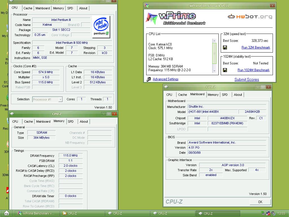Click the Intel Inside Pentium III logo
The width and height of the screenshot is (289, 217).
pos(101,27)
